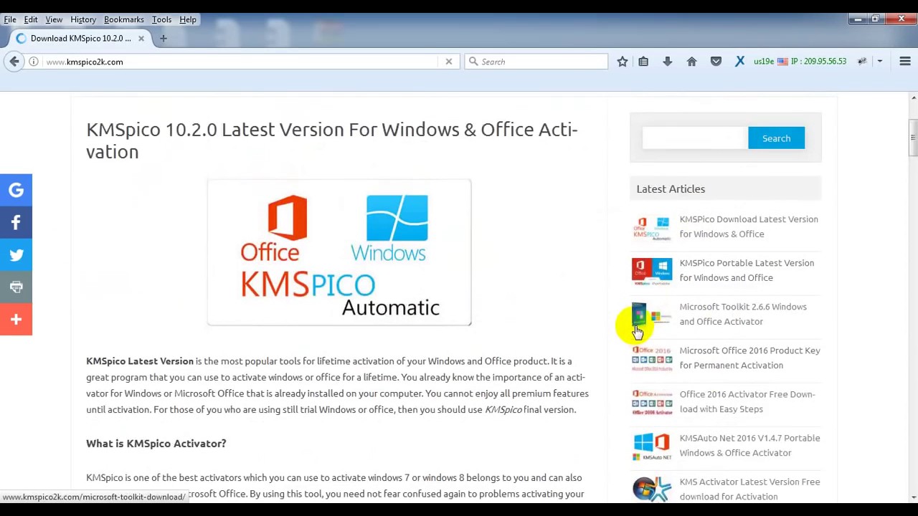This screenshot has height=516, width=918.
Task: Click the scrollbar up arrow
Action: point(913,97)
